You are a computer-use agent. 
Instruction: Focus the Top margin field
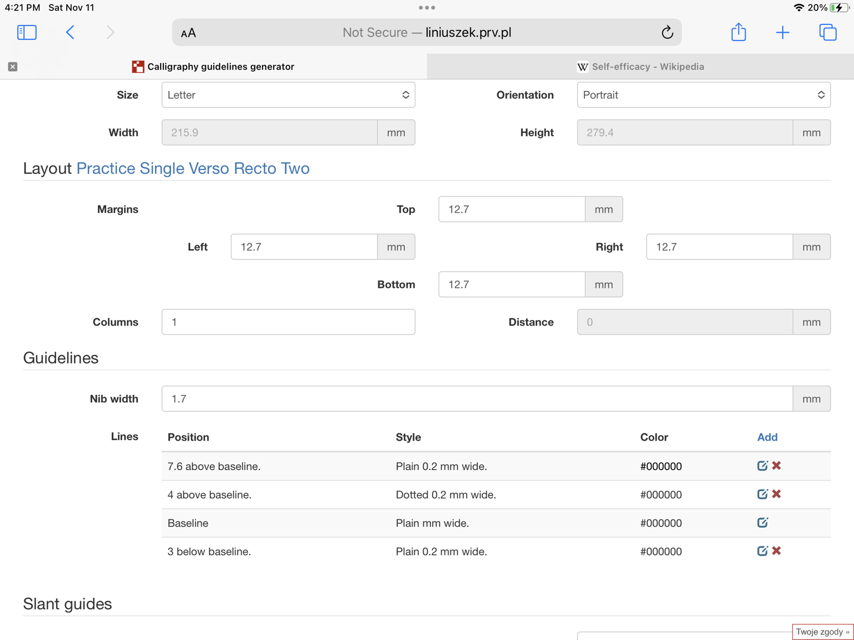(512, 209)
